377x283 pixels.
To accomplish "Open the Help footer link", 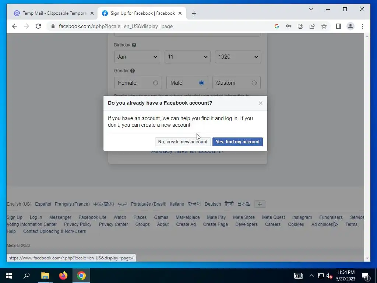I will pos(11,231).
